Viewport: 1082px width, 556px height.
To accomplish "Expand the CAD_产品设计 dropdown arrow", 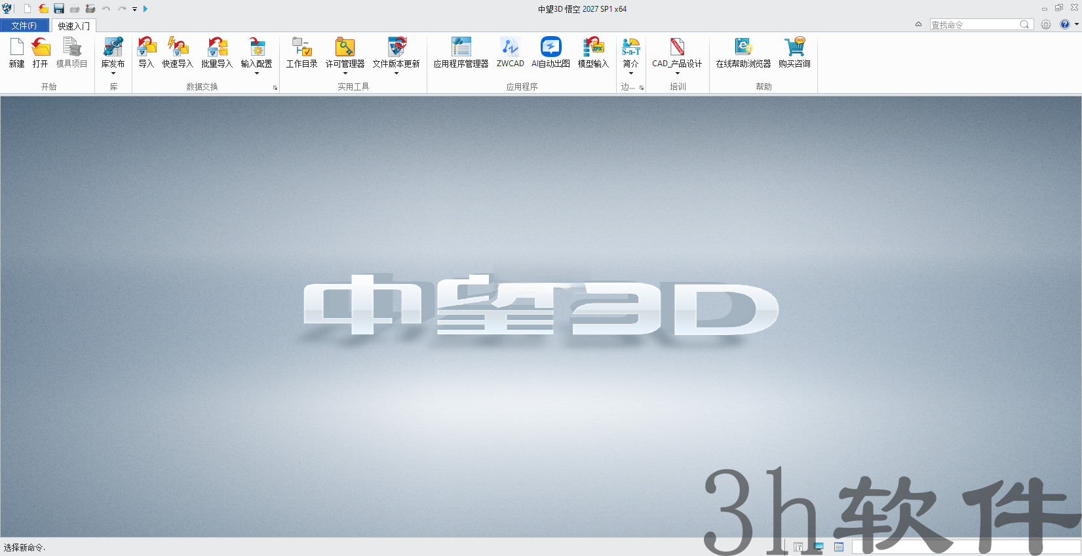I will click(677, 73).
